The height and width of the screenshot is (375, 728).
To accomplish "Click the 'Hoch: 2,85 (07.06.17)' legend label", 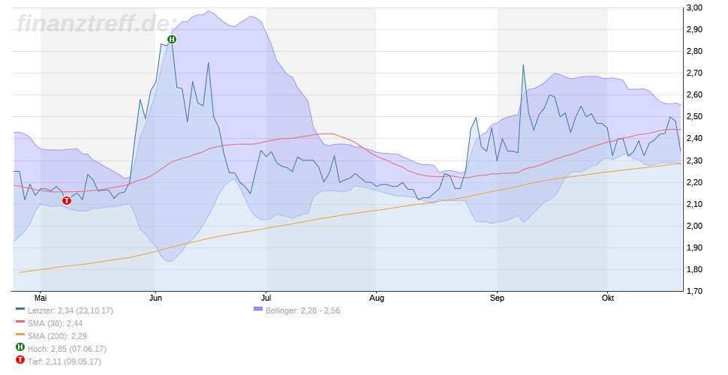I will click(67, 348).
